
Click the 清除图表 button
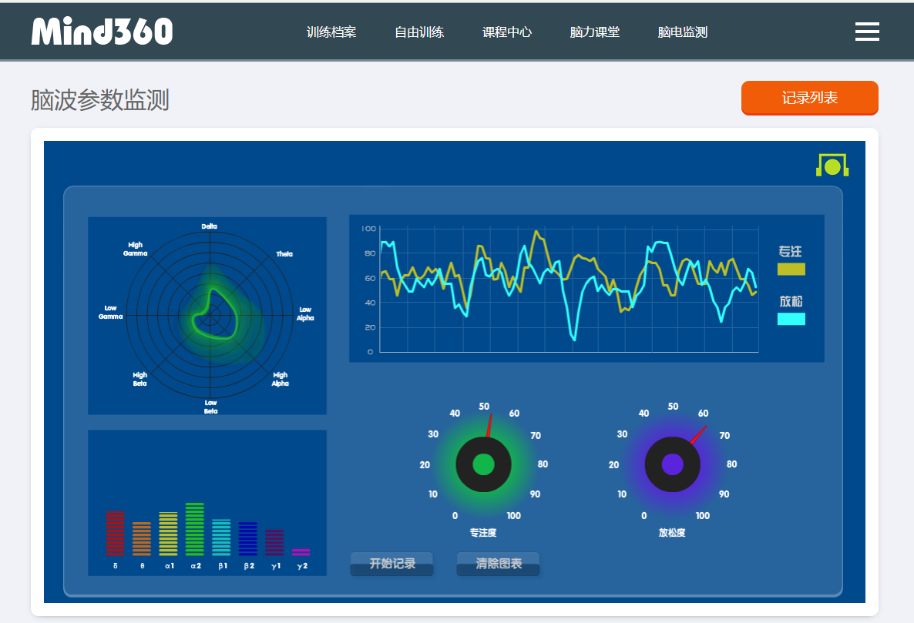pyautogui.click(x=499, y=564)
